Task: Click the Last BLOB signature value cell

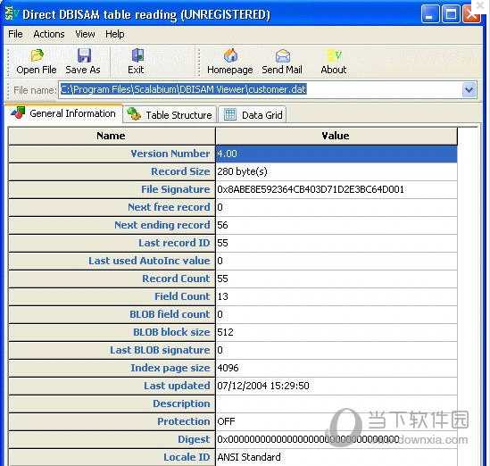Action: 336,350
